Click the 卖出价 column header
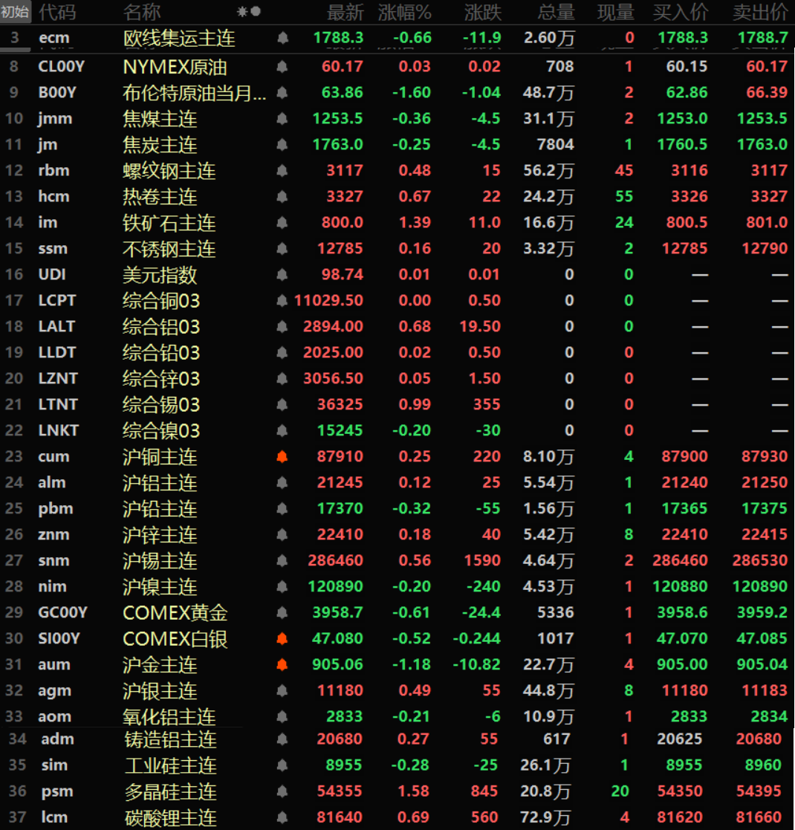795x830 pixels. click(759, 12)
